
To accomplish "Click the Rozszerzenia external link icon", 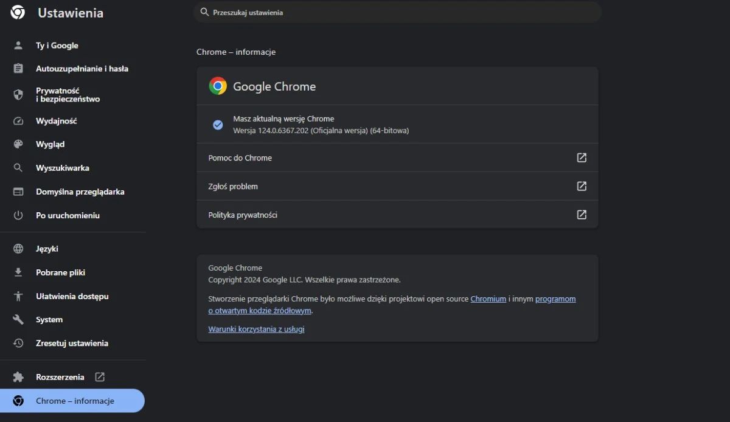I will 99,376.
